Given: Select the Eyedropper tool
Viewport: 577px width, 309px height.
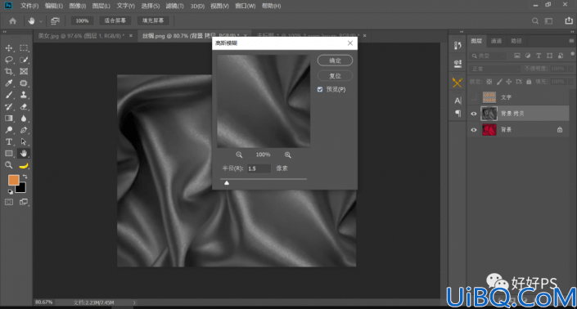Looking at the screenshot, I should (x=9, y=83).
